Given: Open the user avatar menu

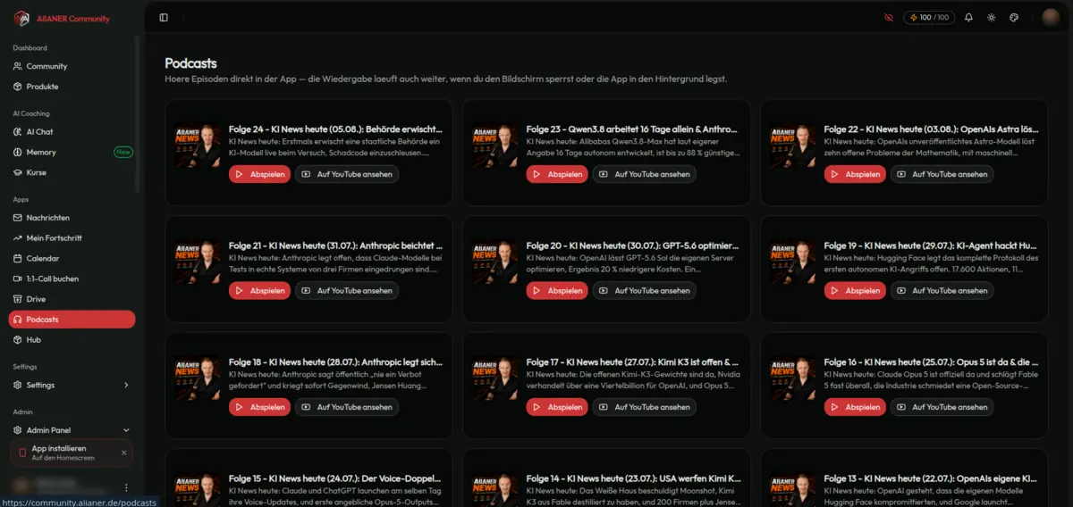Looking at the screenshot, I should (1051, 17).
